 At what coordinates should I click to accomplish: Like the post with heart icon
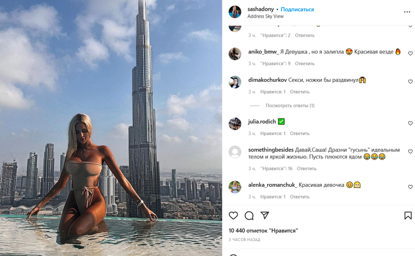pyautogui.click(x=233, y=216)
